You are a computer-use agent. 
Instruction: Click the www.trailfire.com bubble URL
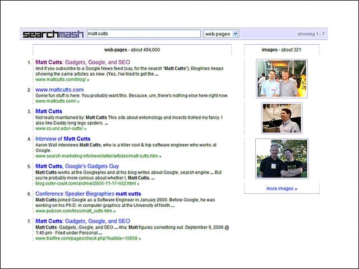(x=88, y=238)
